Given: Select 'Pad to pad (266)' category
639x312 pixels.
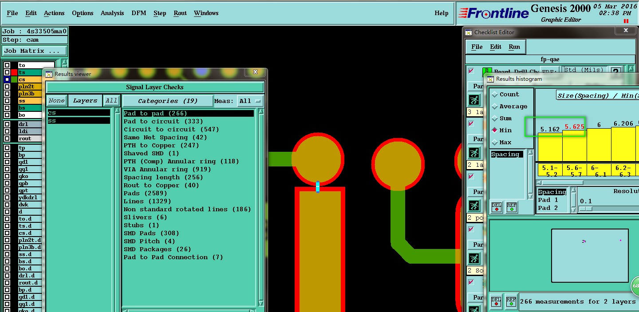Looking at the screenshot, I should tap(189, 113).
